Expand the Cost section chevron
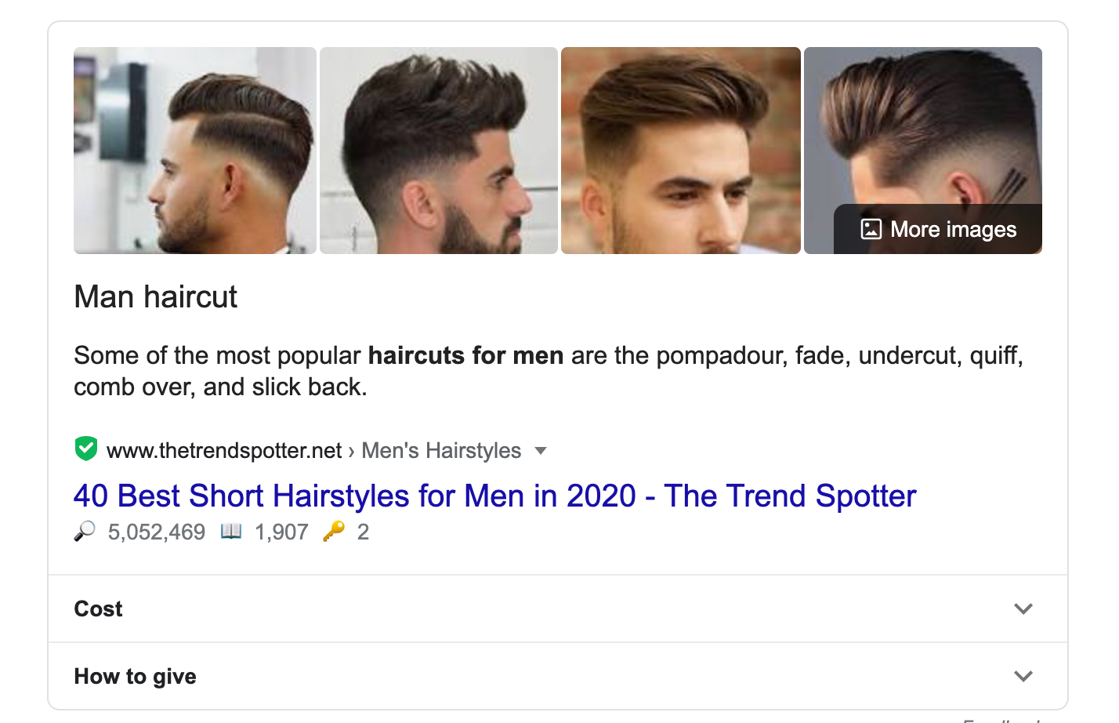This screenshot has width=1119, height=723. (x=1023, y=609)
